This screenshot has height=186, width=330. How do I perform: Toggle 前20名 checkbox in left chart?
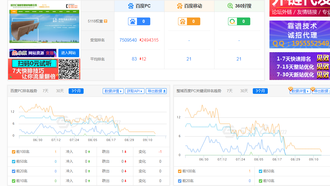(13, 171)
